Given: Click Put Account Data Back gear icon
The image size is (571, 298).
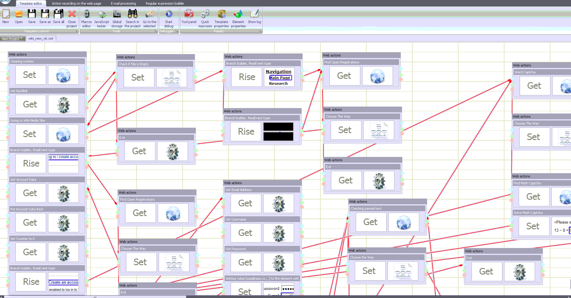Looking at the screenshot, I should [x=63, y=223].
